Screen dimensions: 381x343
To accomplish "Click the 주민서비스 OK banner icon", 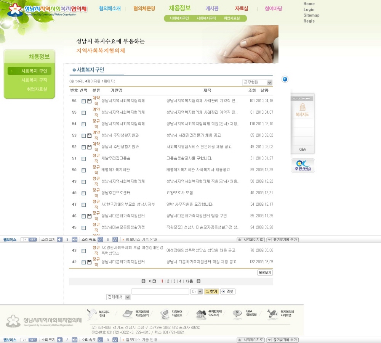I will pos(303,165).
